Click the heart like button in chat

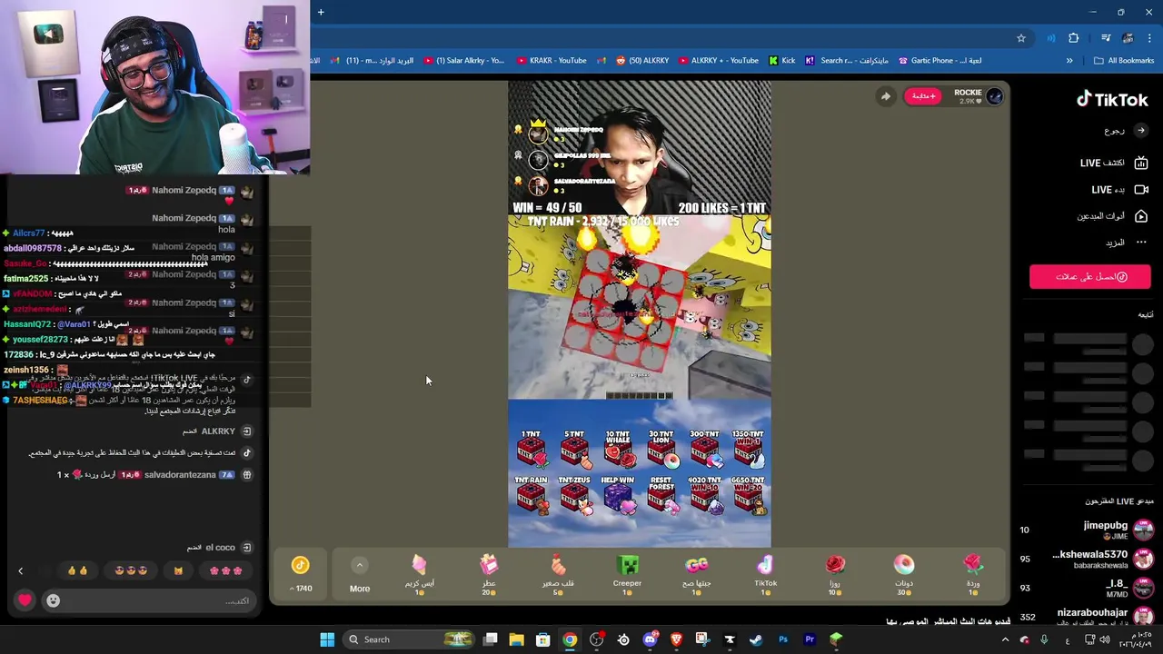[x=25, y=600]
